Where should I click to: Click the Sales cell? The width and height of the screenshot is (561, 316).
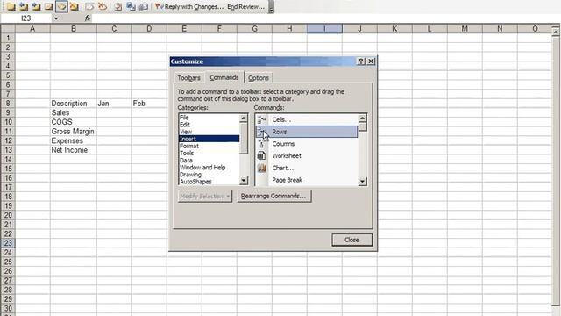coord(74,112)
